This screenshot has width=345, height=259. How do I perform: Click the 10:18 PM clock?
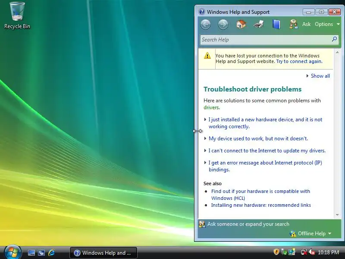[328, 252]
